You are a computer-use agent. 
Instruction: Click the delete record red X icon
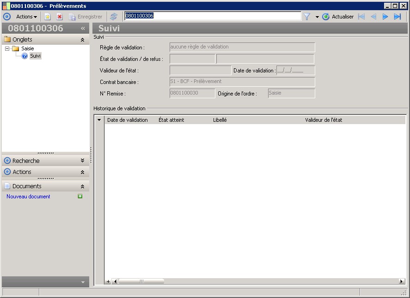[60, 17]
